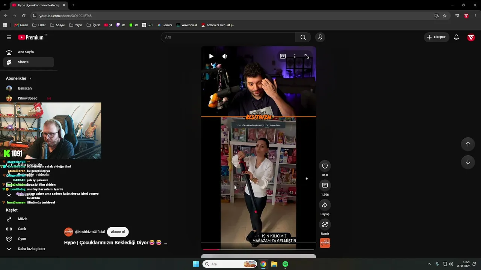The image size is (481, 270).
Task: Open the YouTube hamburger guide menu
Action: (9, 37)
